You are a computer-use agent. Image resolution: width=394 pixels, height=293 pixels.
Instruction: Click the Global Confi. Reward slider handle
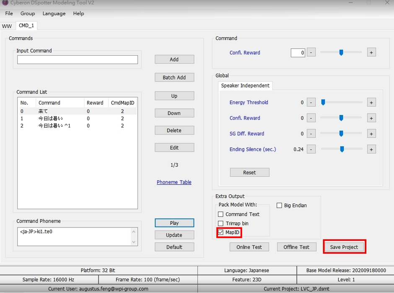(x=341, y=118)
